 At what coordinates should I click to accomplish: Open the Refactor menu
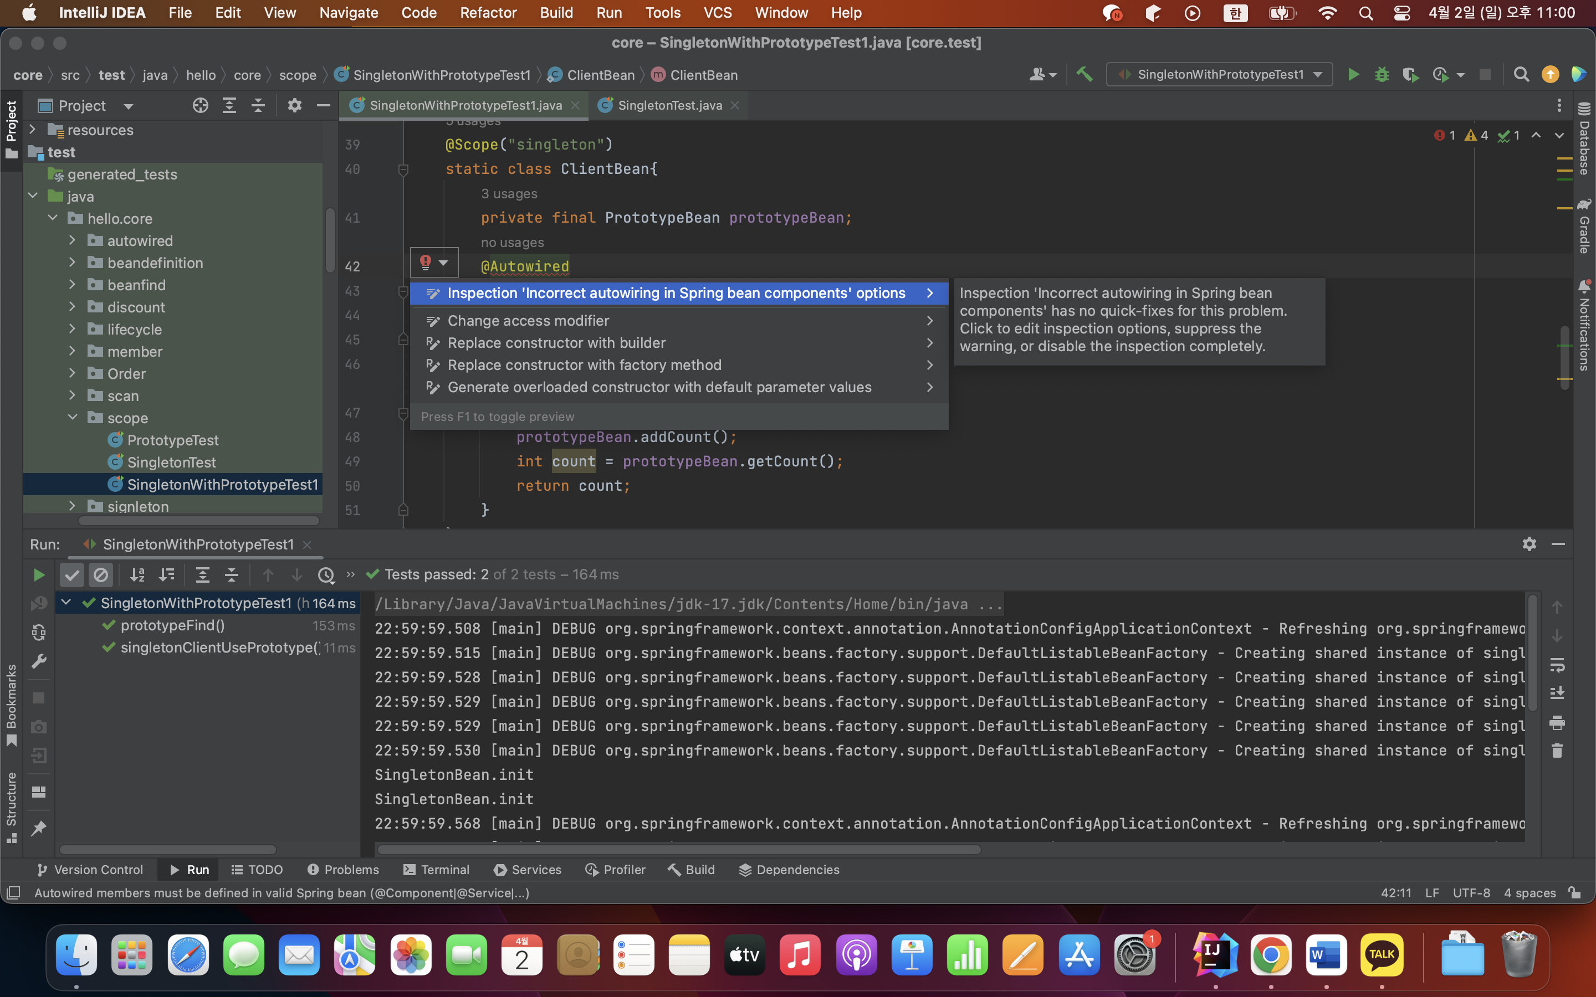(488, 13)
